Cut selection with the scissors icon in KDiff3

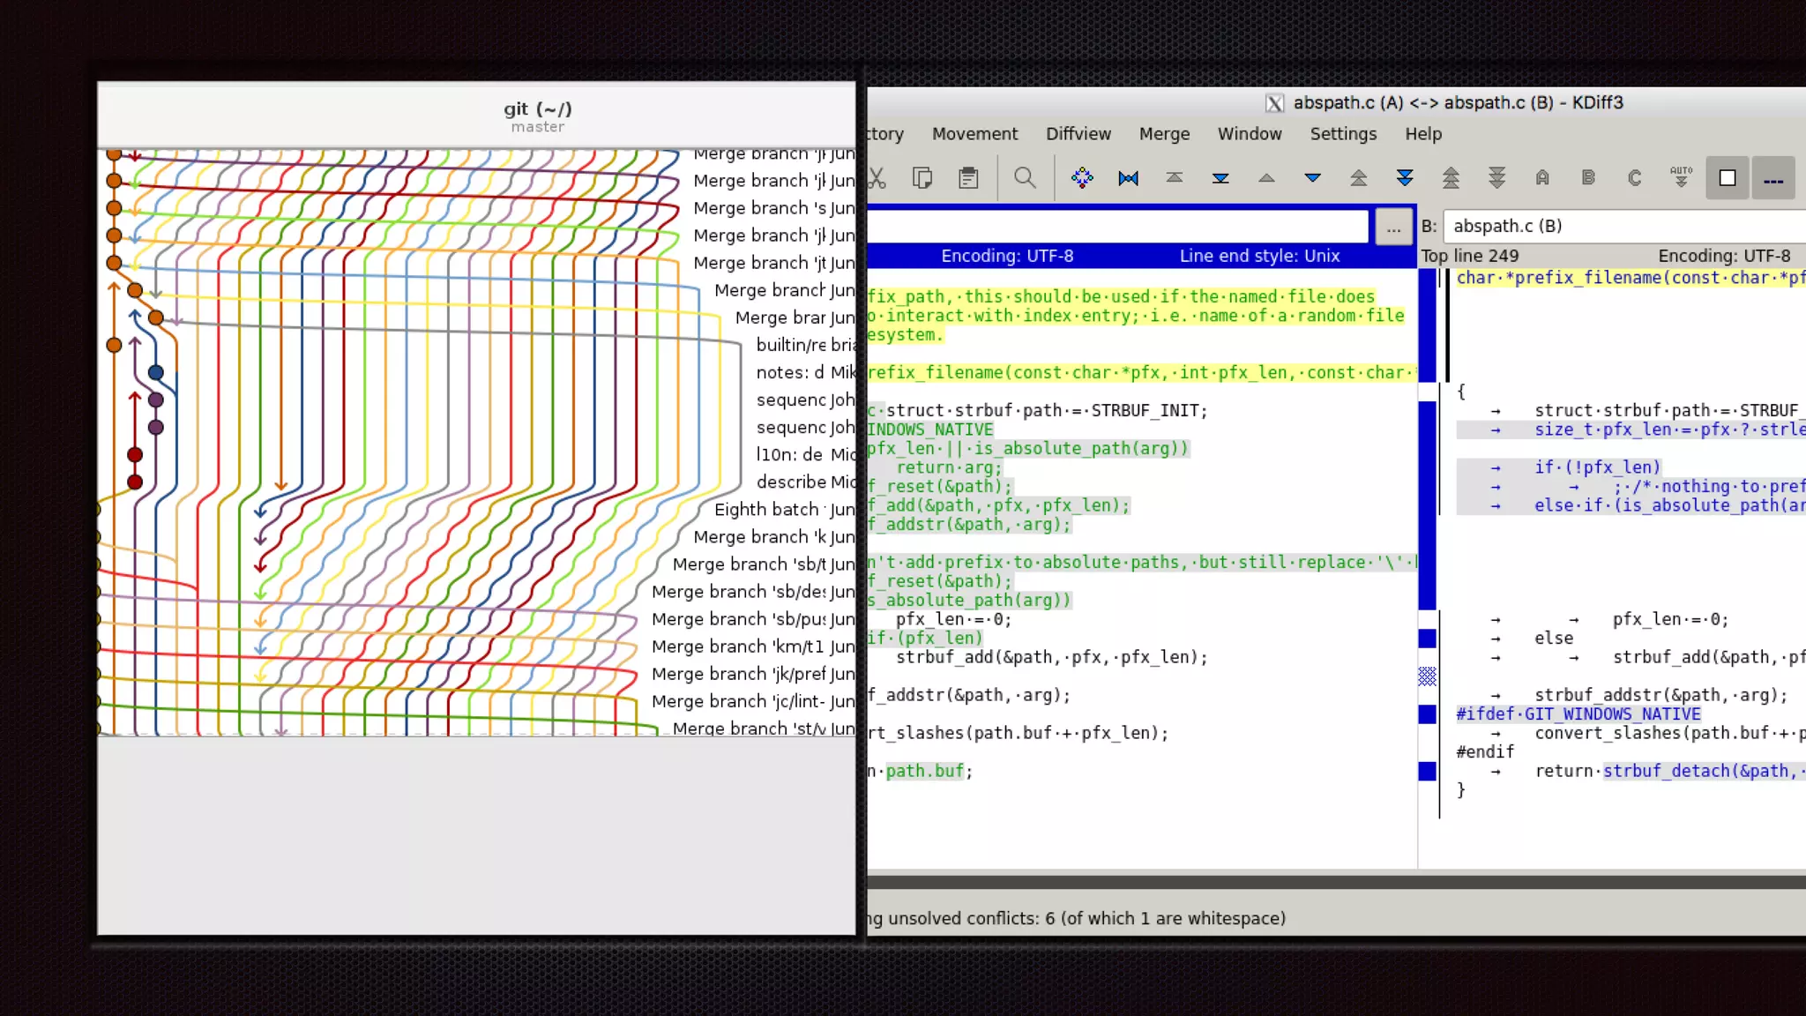[876, 178]
